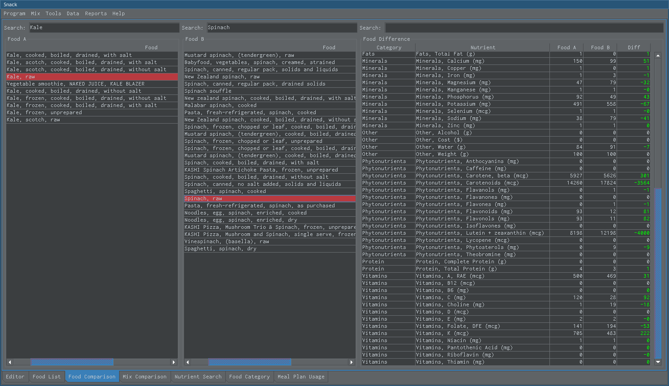
Task: Select 'Spinach souffle' row
Action: coord(270,91)
